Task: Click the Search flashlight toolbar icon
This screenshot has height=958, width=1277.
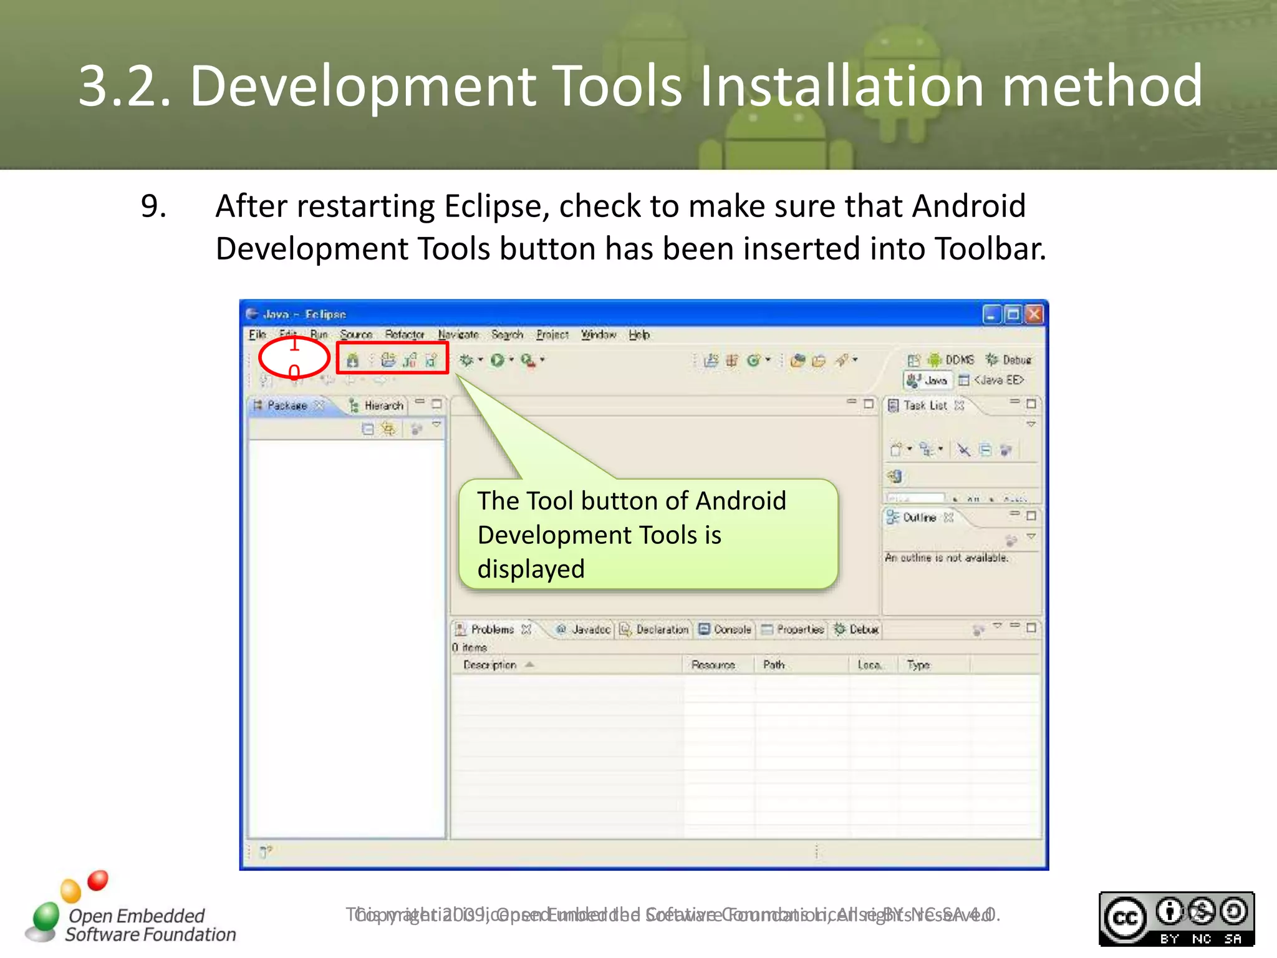Action: coord(842,360)
